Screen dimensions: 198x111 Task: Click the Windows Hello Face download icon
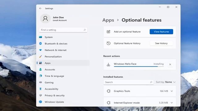108,64
